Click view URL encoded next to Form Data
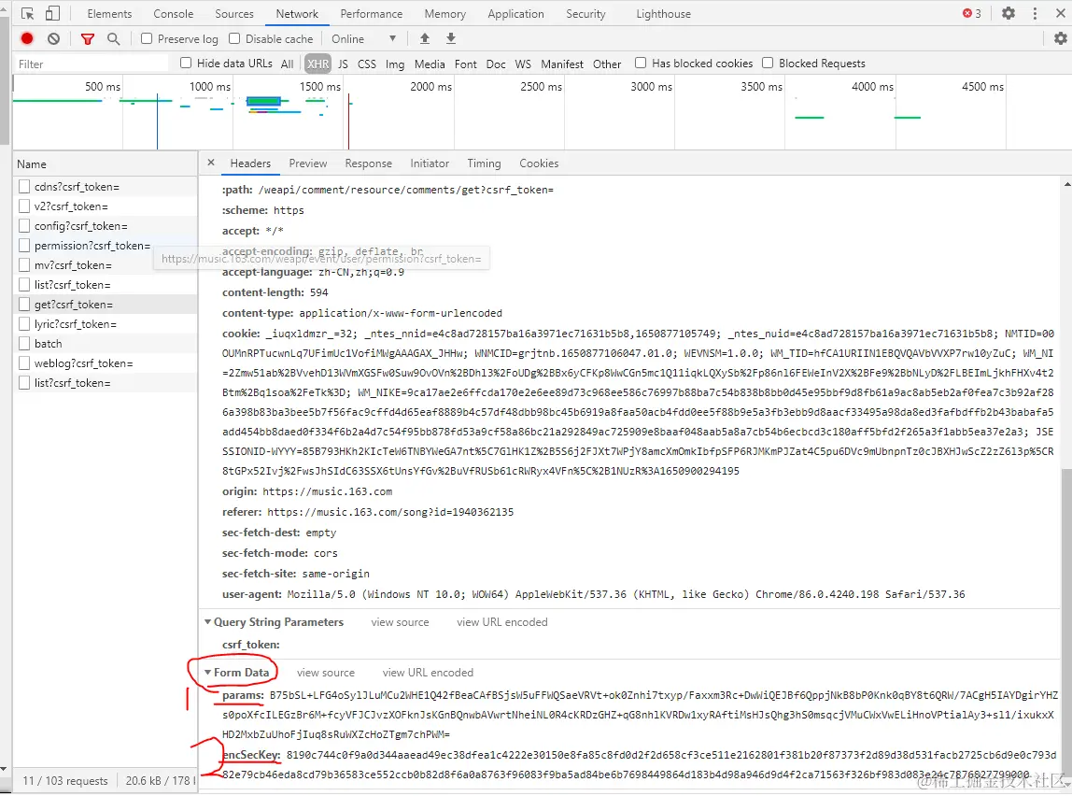Screen dimensions: 1072x796 [428, 673]
